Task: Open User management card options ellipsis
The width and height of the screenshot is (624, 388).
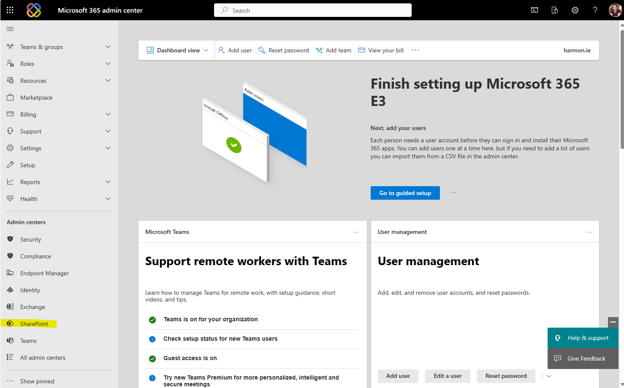Action: click(x=589, y=232)
